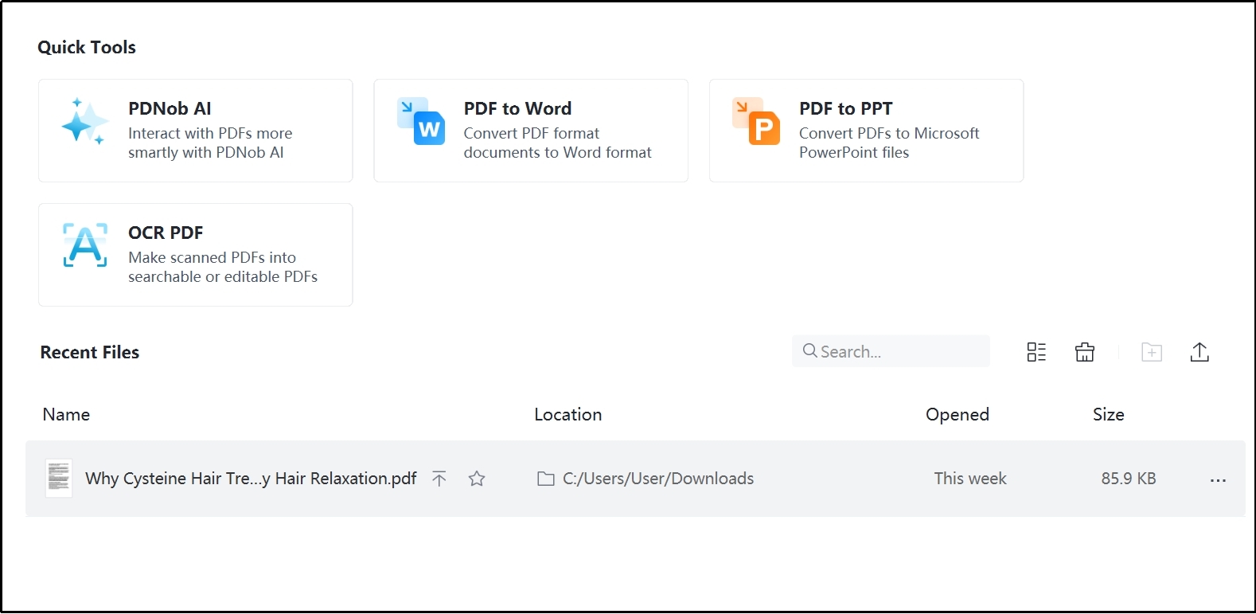Open Why Cysteine Hair Relaxation.pdf file

point(251,479)
